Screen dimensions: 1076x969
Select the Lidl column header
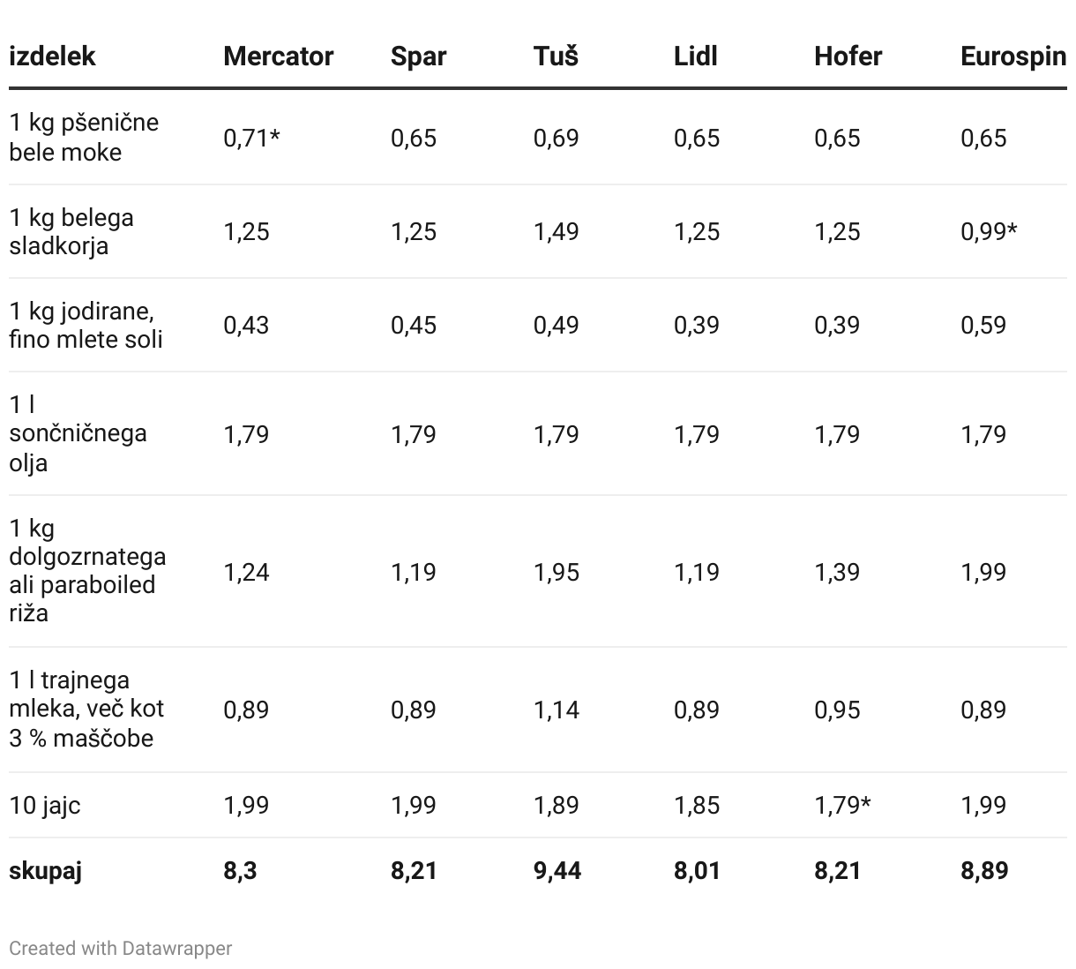696,56
